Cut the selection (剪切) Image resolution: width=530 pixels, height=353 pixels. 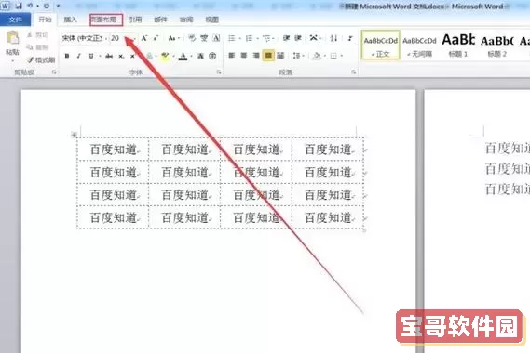tap(38, 34)
